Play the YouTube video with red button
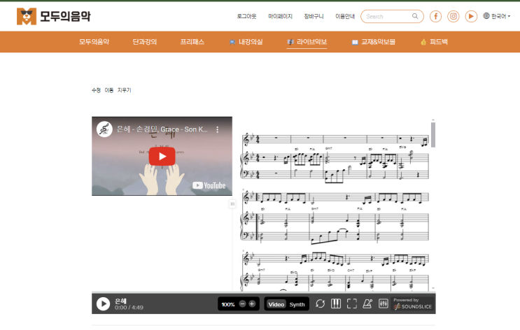The width and height of the screenshot is (520, 330). tap(162, 157)
